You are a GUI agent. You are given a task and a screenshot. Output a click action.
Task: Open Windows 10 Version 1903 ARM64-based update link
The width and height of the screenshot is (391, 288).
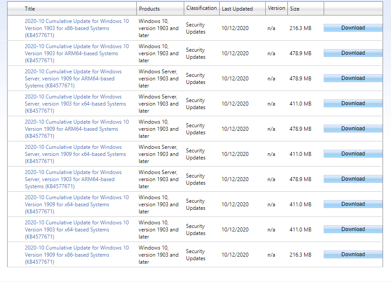[x=77, y=53]
